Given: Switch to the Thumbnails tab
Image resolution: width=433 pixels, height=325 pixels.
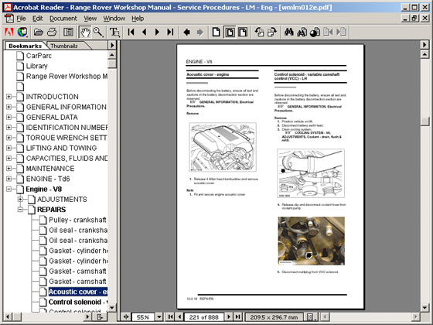Looking at the screenshot, I should pos(64,46).
